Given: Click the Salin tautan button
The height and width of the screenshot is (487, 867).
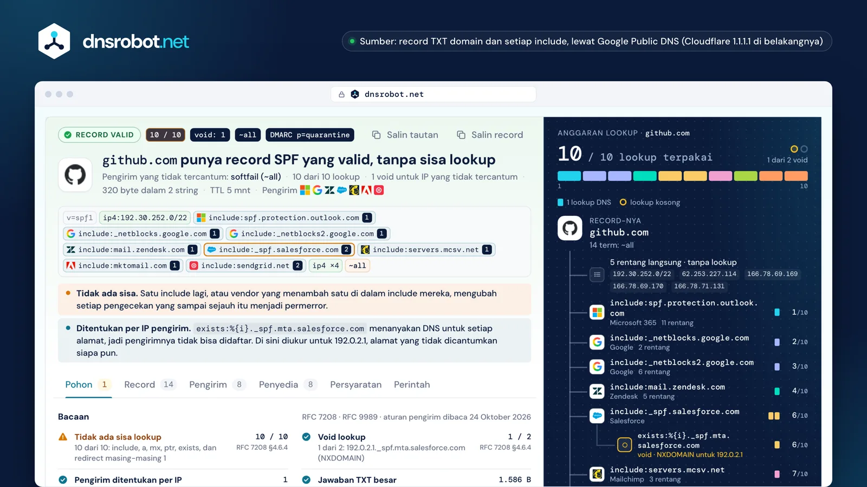Looking at the screenshot, I should click(405, 135).
